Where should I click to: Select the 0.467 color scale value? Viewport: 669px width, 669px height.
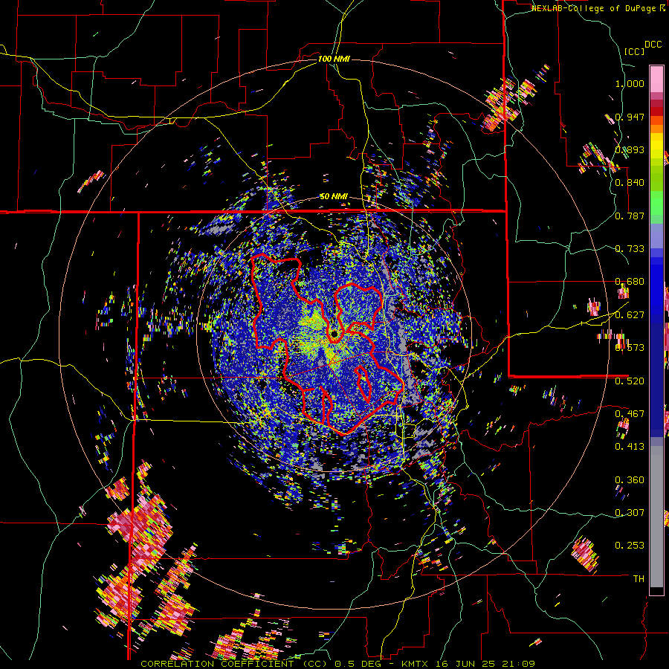(x=630, y=414)
